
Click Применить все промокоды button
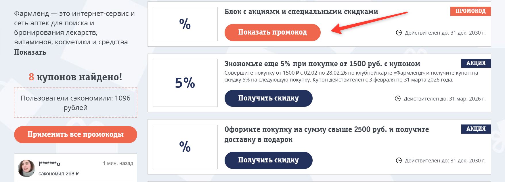coord(75,134)
